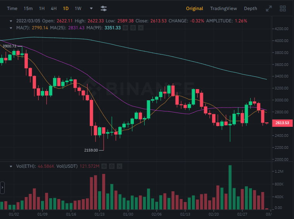Open more time intervals dropdown

point(91,8)
